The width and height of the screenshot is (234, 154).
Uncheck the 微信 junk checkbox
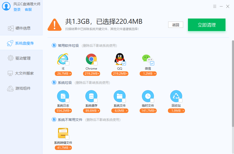coord(152,63)
